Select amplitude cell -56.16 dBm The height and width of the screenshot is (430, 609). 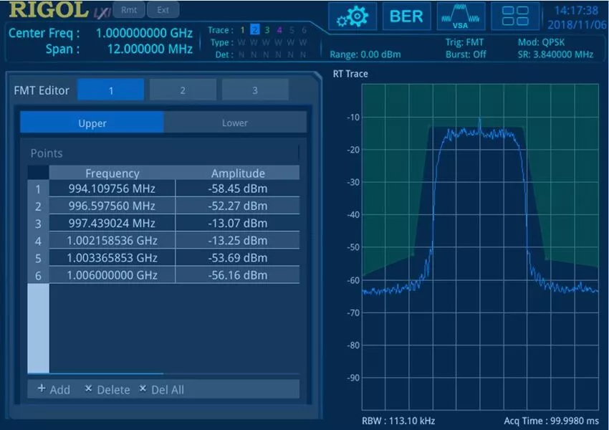[x=238, y=275]
